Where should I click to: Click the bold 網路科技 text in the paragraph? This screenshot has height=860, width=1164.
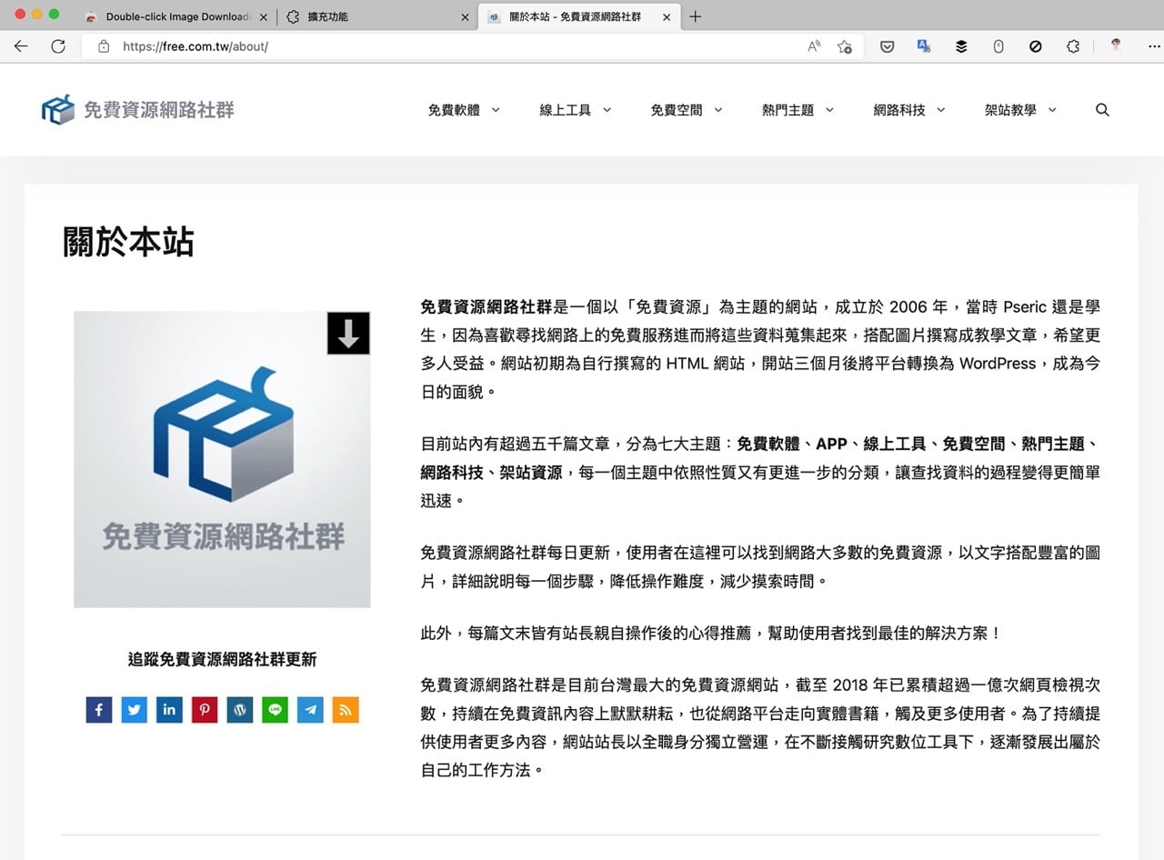pos(452,472)
